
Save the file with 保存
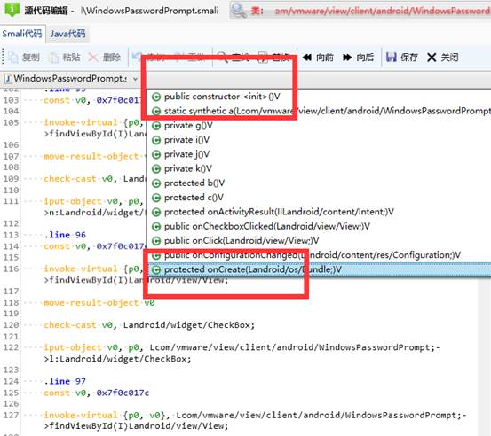[x=401, y=58]
